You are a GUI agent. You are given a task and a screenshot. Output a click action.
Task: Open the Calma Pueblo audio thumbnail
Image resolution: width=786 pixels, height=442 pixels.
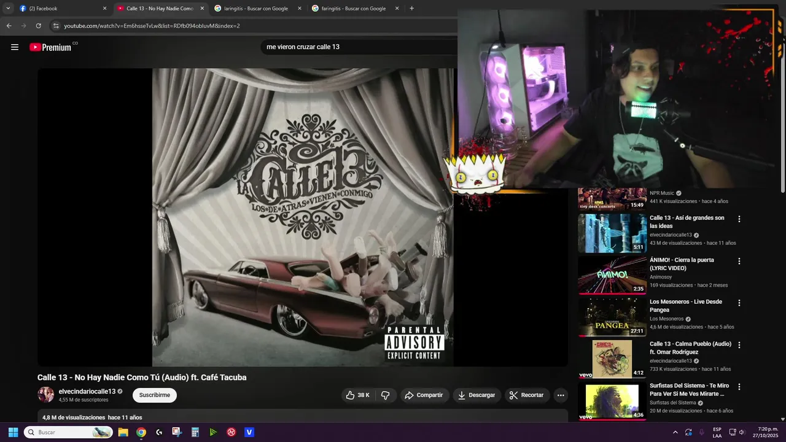(612, 359)
